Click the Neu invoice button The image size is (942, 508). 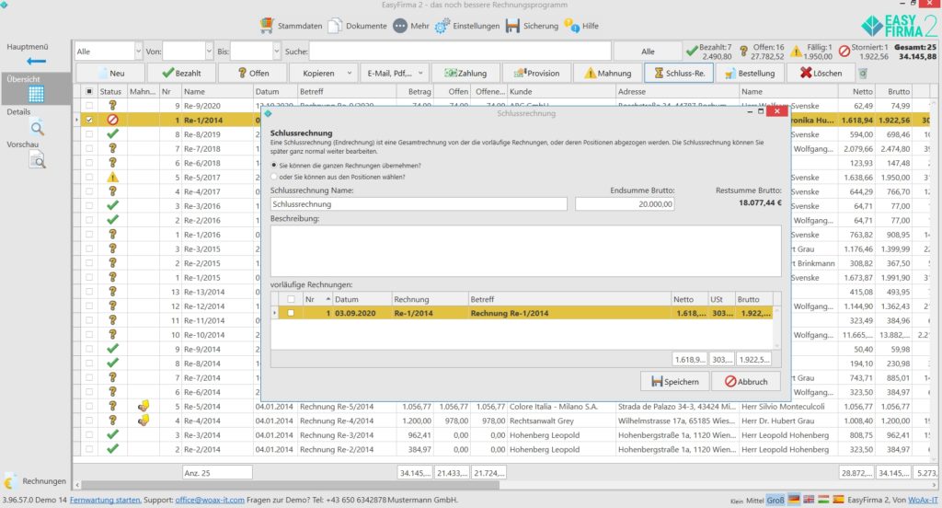pyautogui.click(x=110, y=73)
